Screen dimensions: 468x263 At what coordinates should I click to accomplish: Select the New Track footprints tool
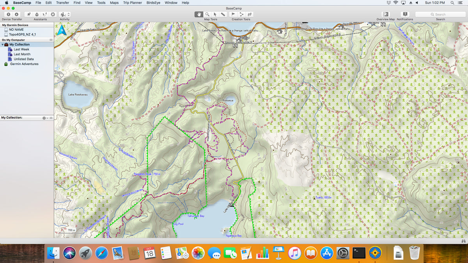point(249,14)
